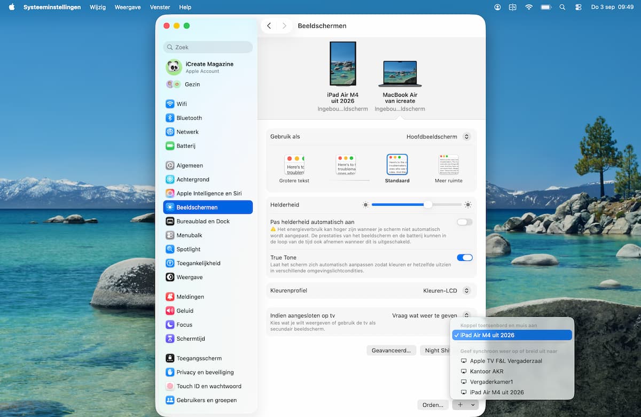Open the Kleurenprofiel Kleuren-LCD dropdown
641x417 pixels.
(x=447, y=290)
